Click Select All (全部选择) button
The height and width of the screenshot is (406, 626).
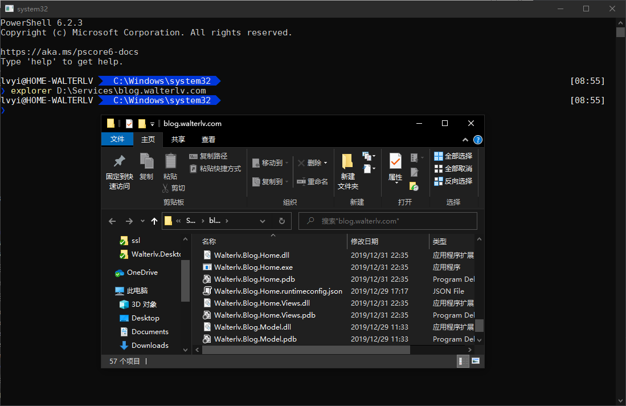pos(453,156)
